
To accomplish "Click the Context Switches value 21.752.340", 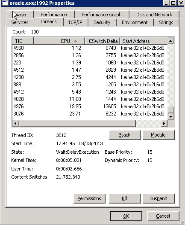I will tap(68, 177).
